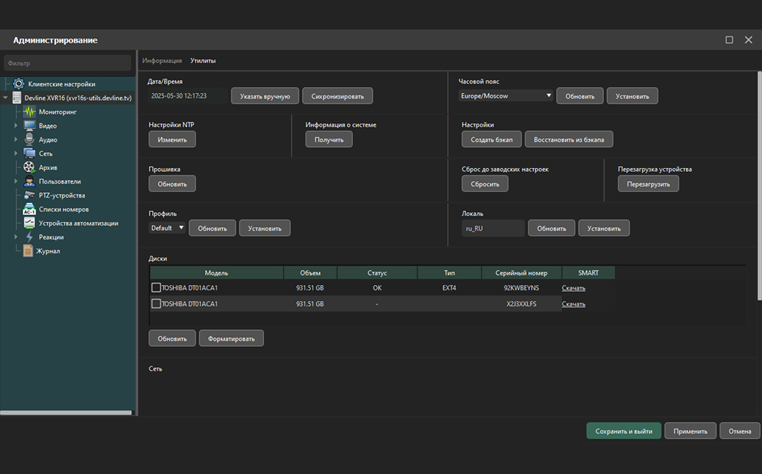Expand the Видео tree node arrow

pos(16,126)
